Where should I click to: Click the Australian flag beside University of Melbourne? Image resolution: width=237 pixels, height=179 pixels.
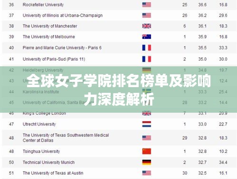(146, 36)
